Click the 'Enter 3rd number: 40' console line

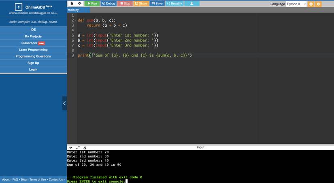88,160
